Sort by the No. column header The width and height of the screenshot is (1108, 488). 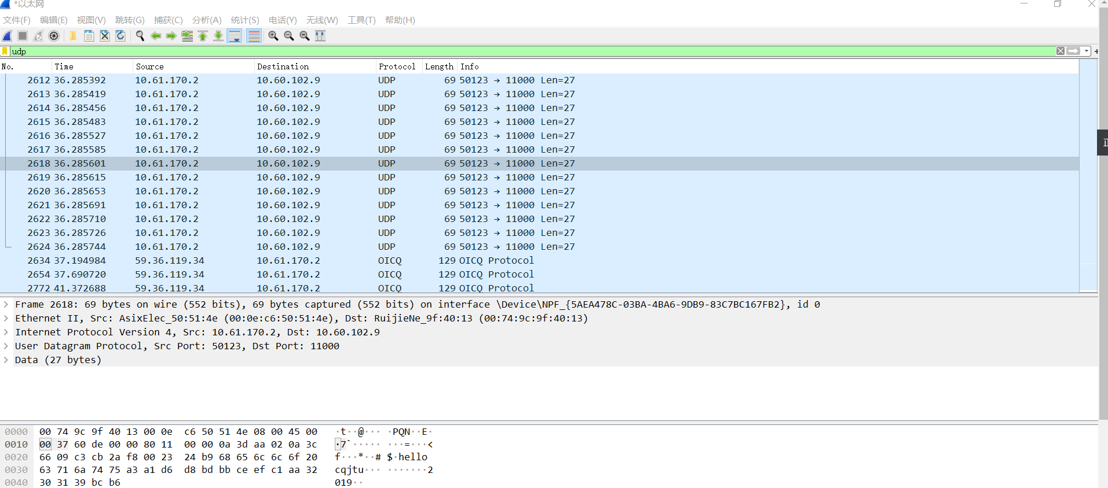(x=26, y=66)
